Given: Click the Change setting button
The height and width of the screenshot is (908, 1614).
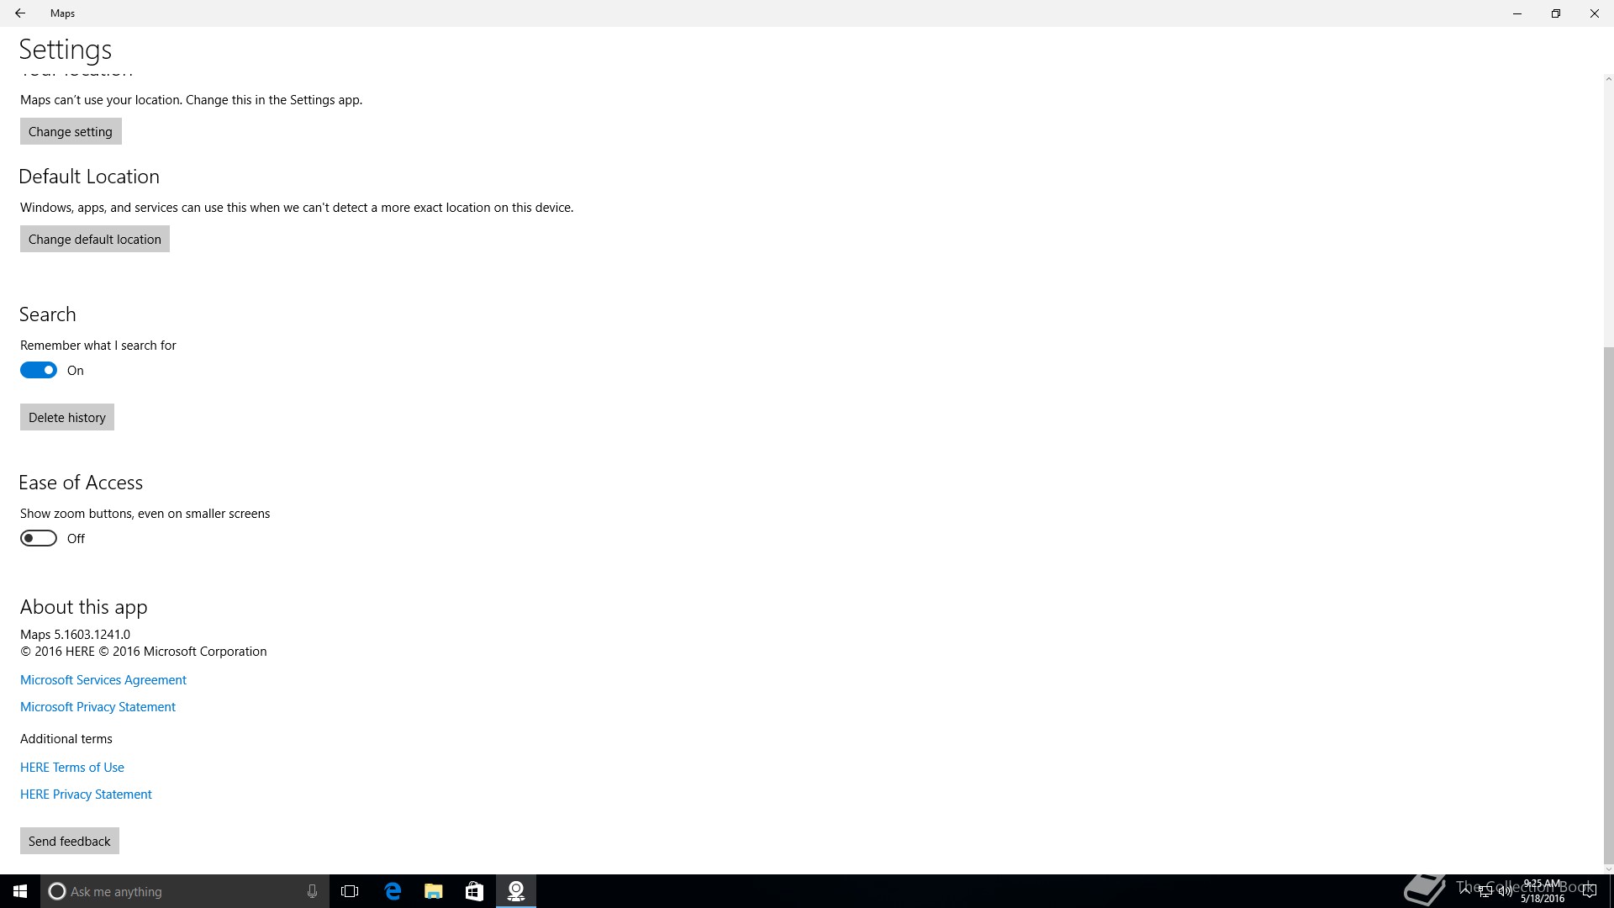Looking at the screenshot, I should coord(71,131).
